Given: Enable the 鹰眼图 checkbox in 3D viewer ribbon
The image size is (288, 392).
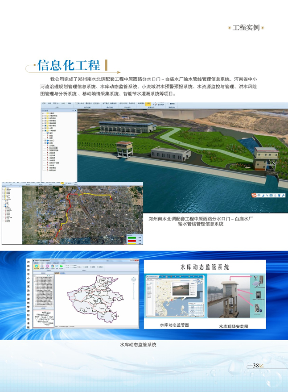Looking at the screenshot, I should (168, 104).
